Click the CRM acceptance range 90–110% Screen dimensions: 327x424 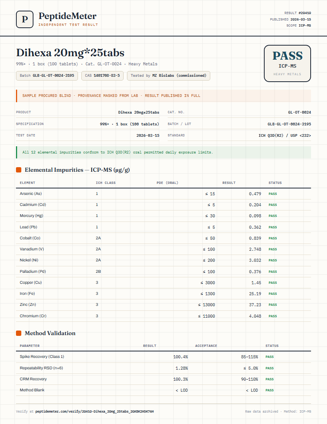pyautogui.click(x=249, y=380)
